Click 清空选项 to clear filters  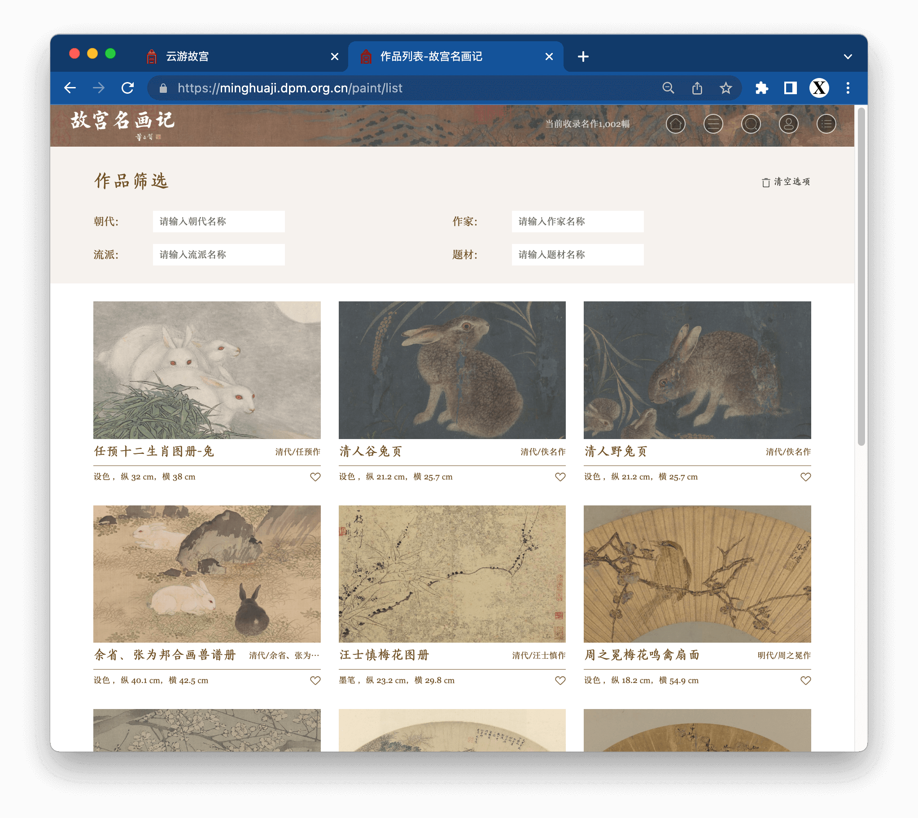(786, 182)
